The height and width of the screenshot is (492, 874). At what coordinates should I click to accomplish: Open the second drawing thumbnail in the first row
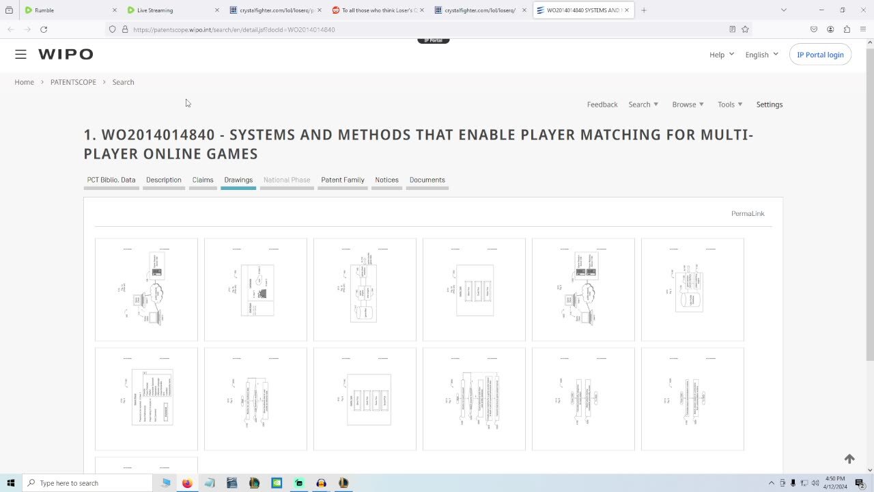[x=255, y=290]
